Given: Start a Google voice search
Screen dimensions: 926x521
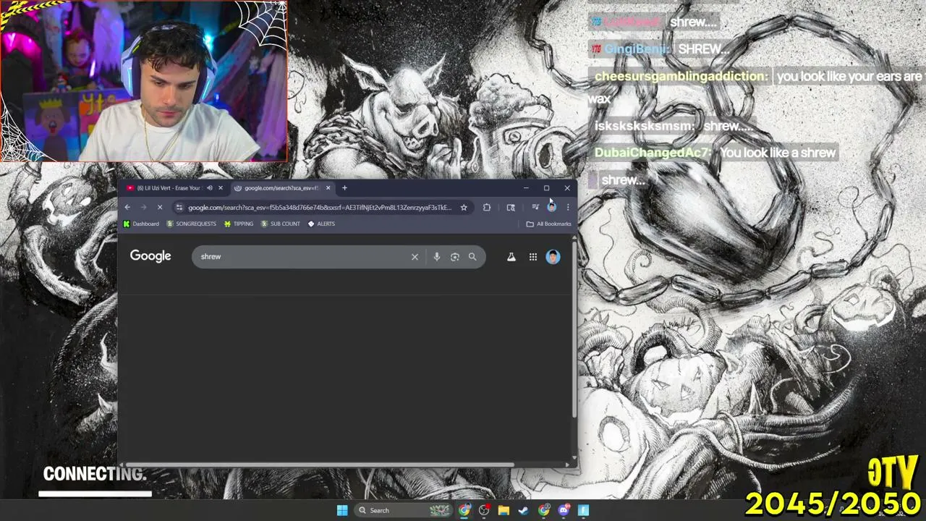Looking at the screenshot, I should click(436, 257).
